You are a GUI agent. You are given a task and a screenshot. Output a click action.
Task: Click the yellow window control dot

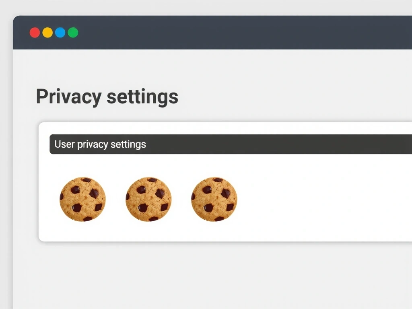coord(47,33)
